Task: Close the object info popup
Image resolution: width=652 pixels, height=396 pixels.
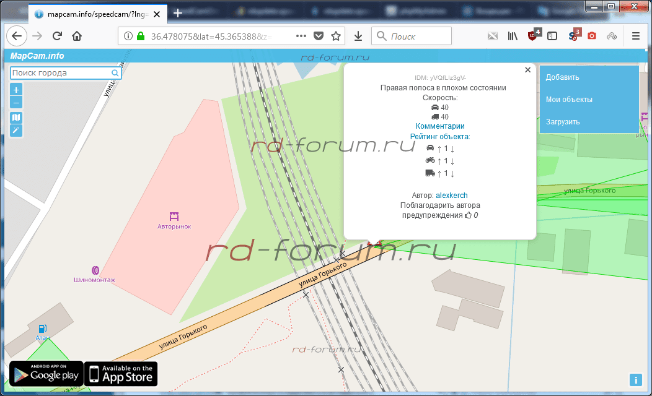Action: click(x=528, y=70)
